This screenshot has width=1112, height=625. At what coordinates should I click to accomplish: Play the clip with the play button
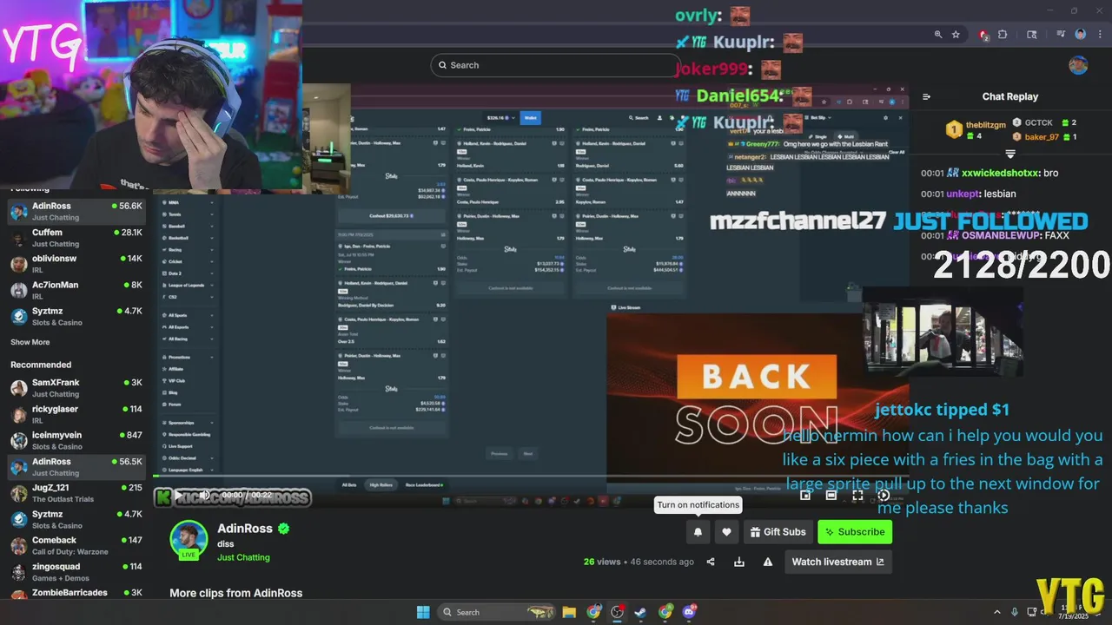tap(179, 495)
